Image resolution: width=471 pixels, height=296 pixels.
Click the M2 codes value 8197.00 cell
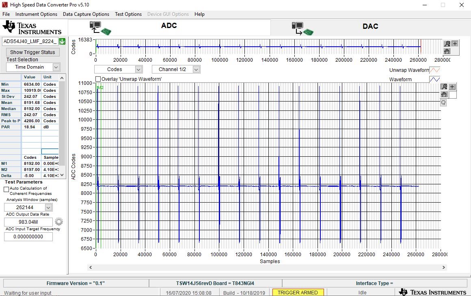click(31, 170)
